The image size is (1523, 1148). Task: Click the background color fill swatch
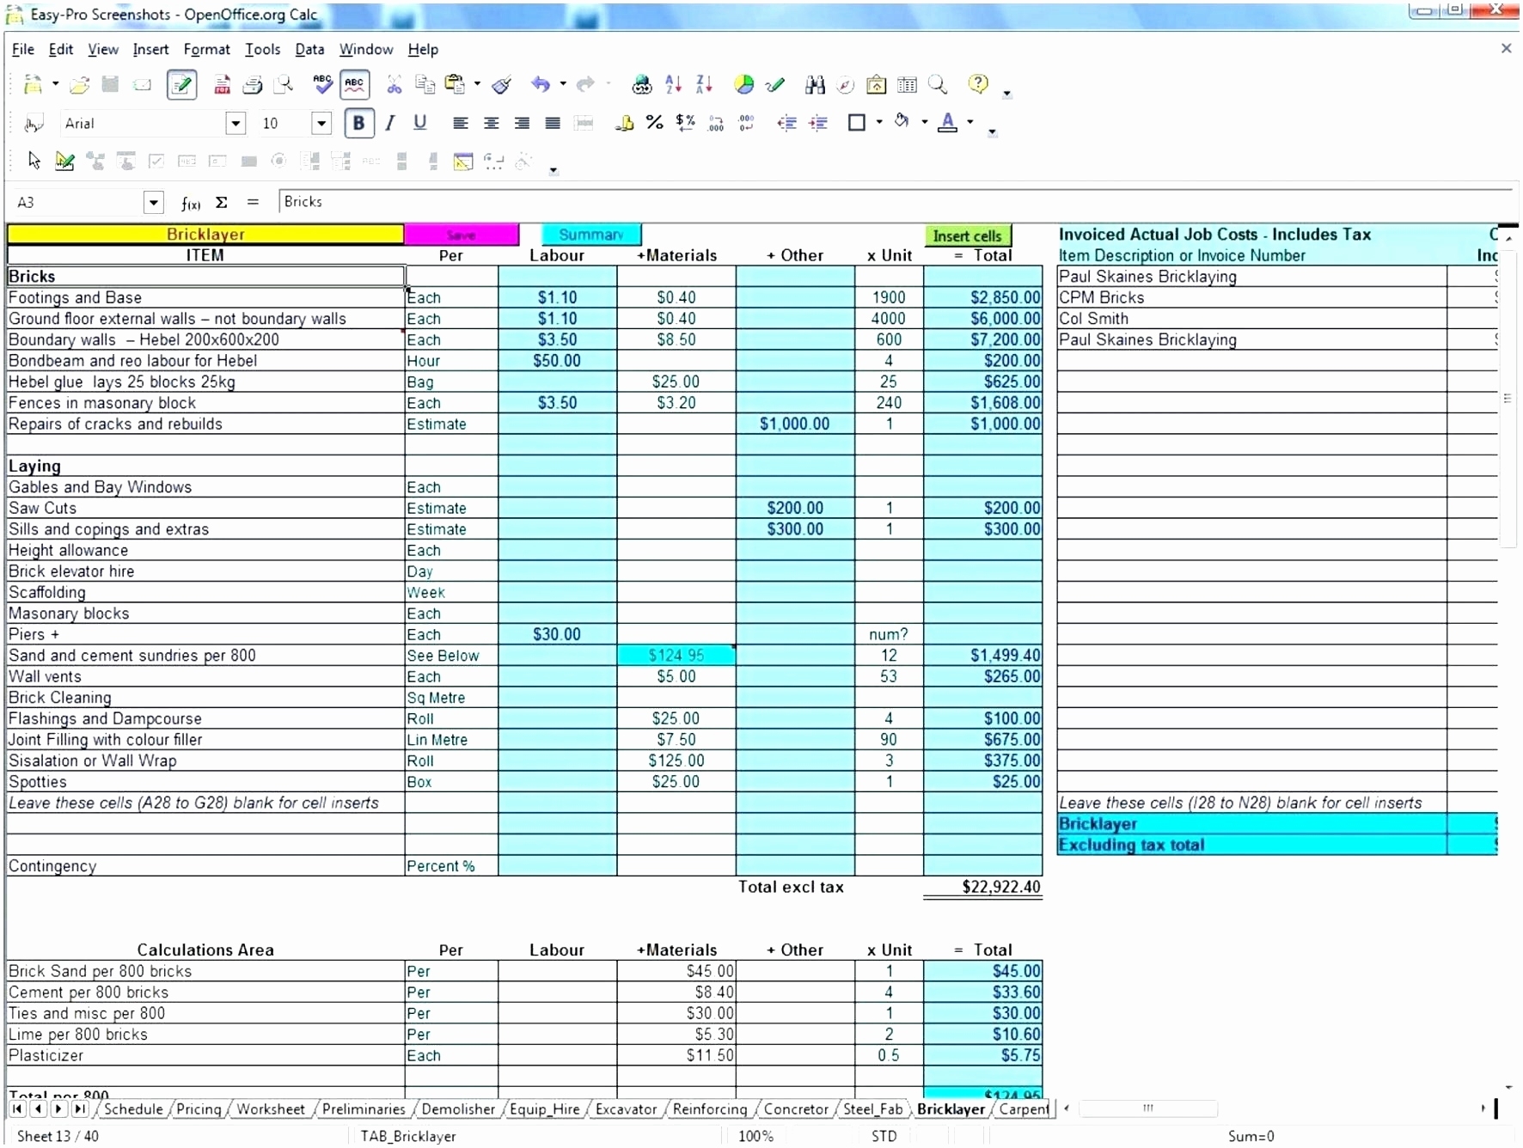pyautogui.click(x=902, y=122)
